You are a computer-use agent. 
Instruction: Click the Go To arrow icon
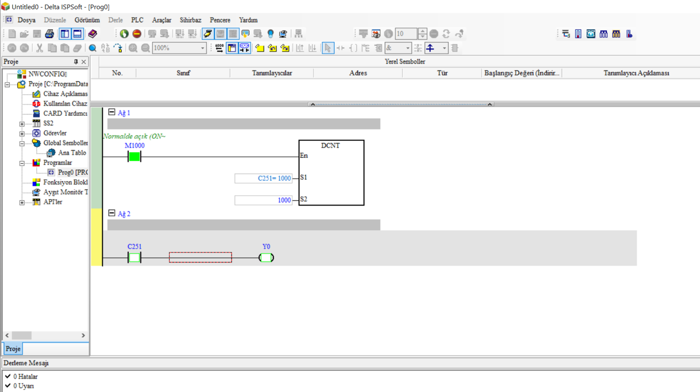[118, 48]
